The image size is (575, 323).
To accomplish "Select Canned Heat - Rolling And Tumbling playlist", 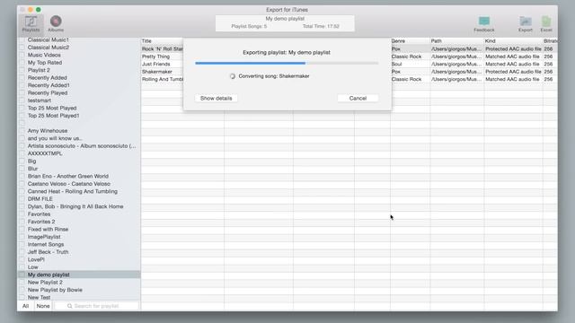I will [x=73, y=191].
